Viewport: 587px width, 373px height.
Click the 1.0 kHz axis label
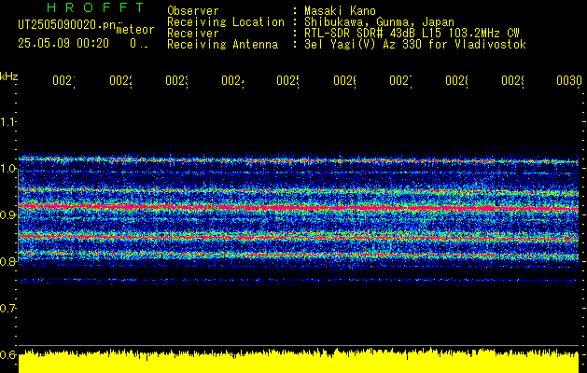point(7,169)
